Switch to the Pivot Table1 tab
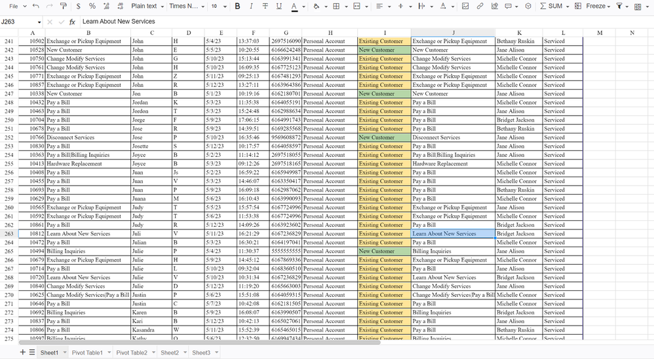This screenshot has width=654, height=359. pos(87,352)
